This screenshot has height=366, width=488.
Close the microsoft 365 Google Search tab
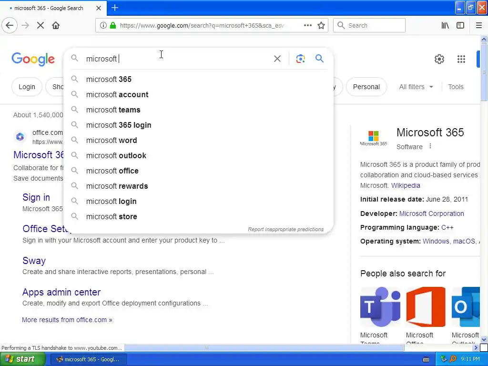click(x=98, y=8)
